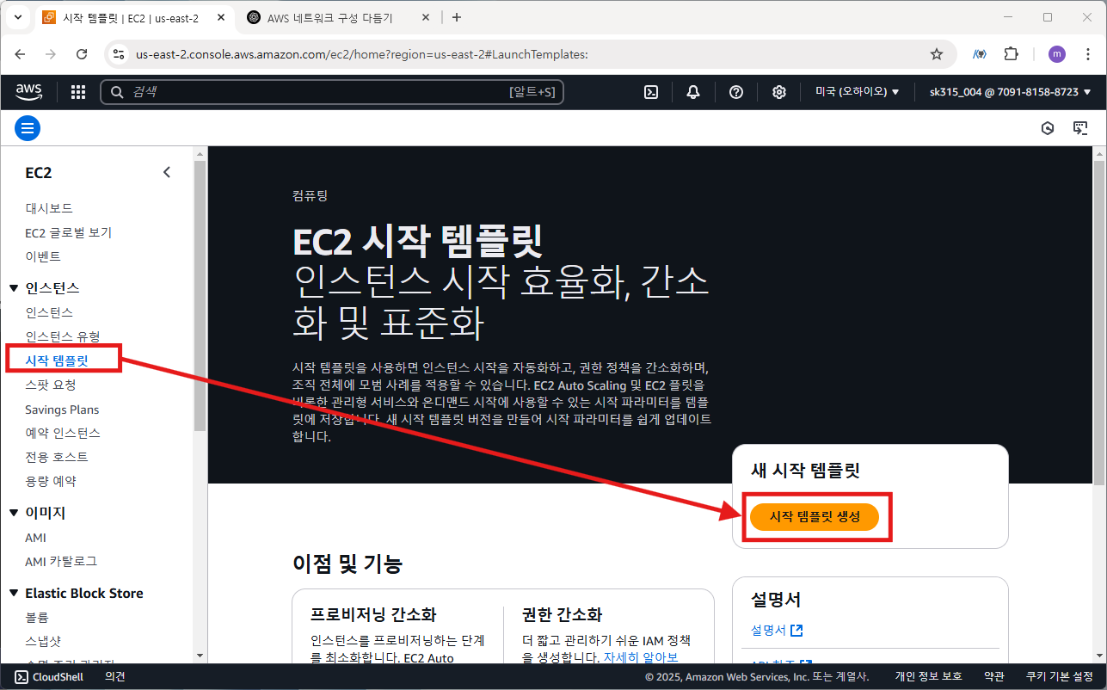Open 볼륨 in the sidebar
This screenshot has height=690, width=1107.
coord(37,618)
